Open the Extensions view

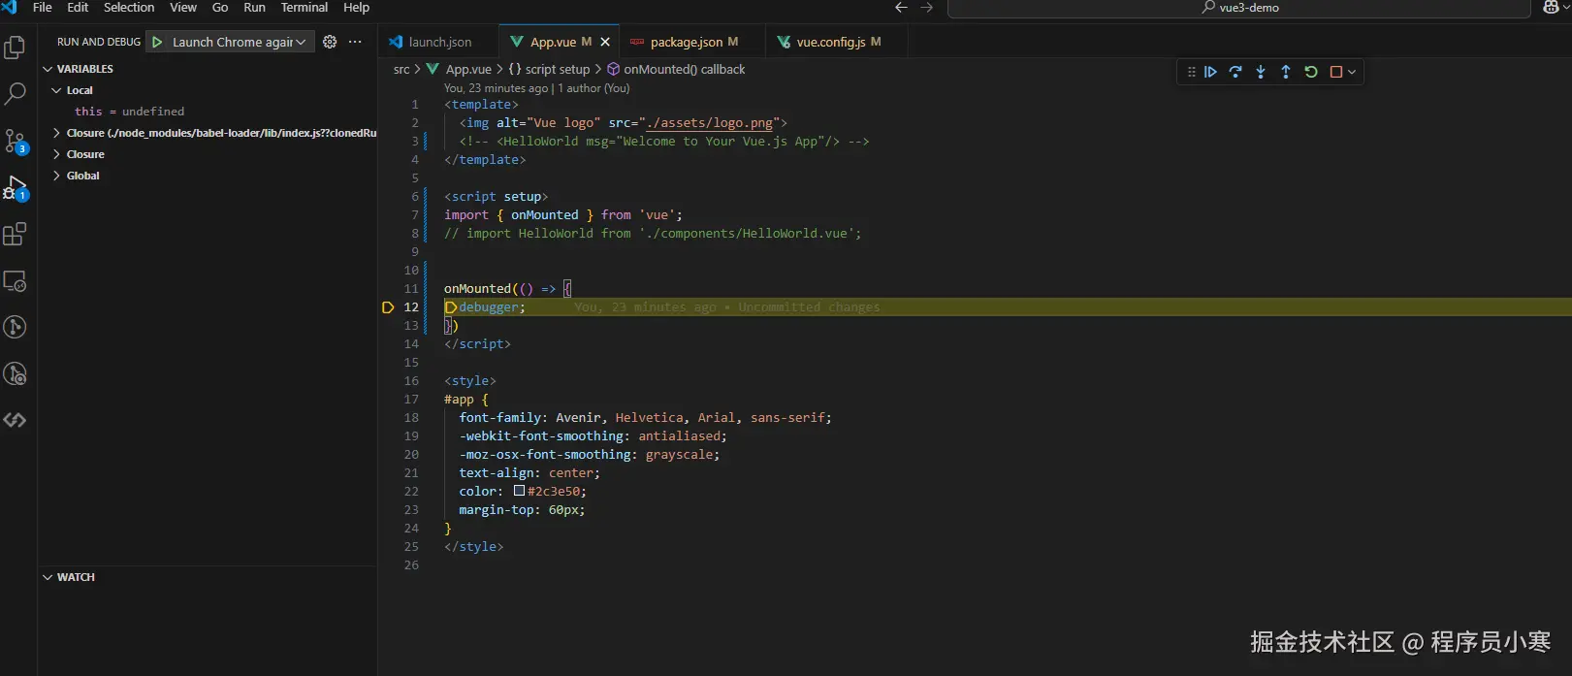tap(16, 235)
